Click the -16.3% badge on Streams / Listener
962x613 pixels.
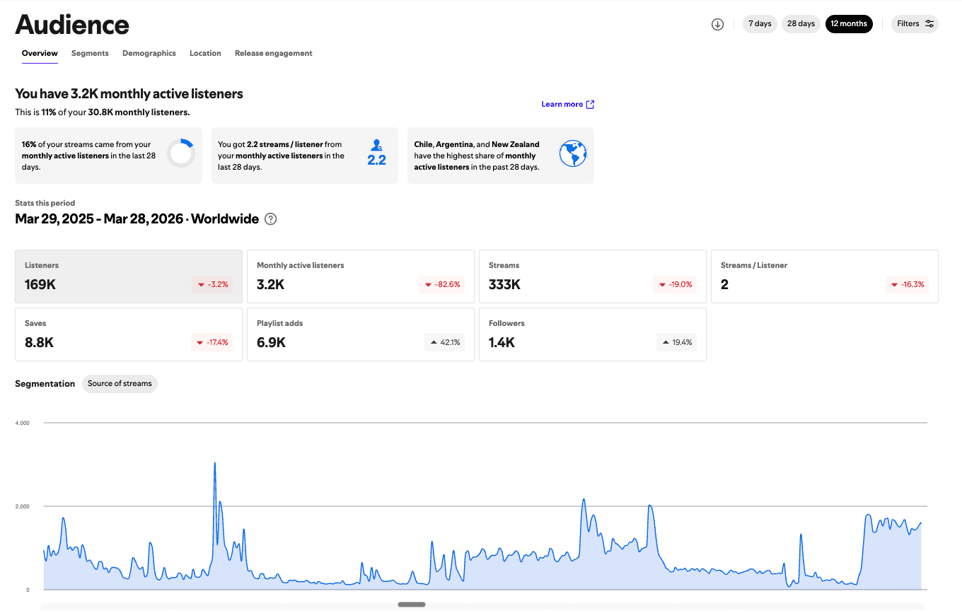[908, 284]
